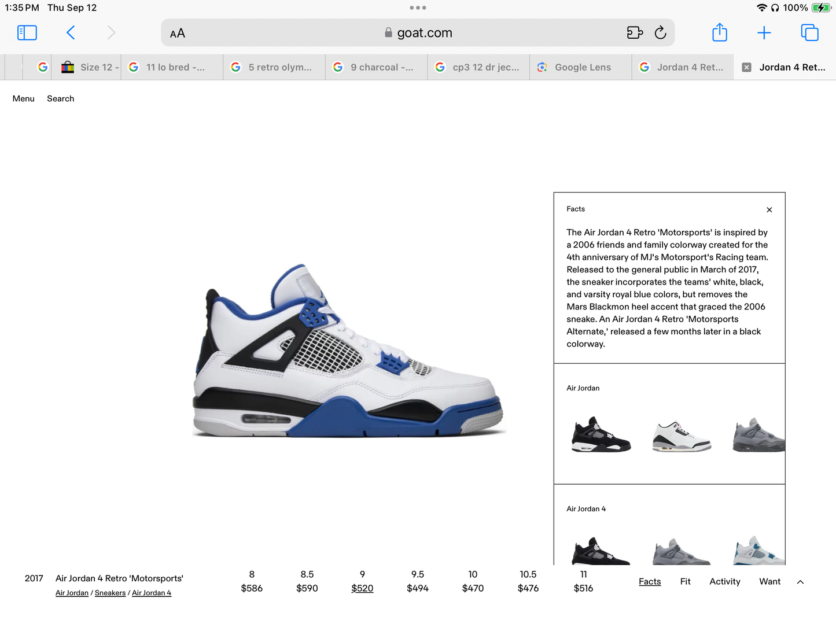Open the Share sheet
This screenshot has width=836, height=627.
click(x=720, y=32)
